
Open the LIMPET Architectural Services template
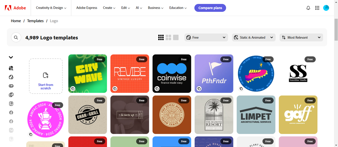(x=256, y=115)
